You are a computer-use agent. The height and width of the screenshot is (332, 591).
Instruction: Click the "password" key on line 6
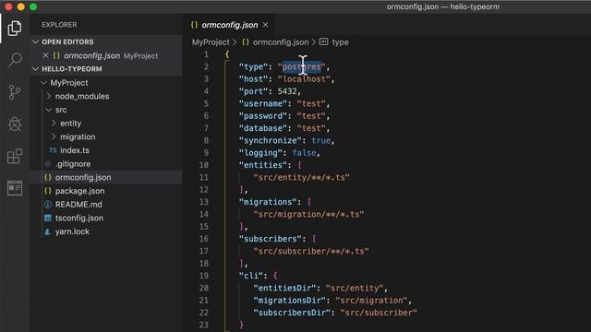263,116
